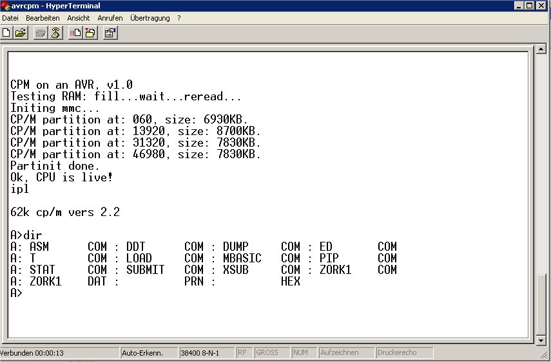
Task: Click the DUMP file name
Action: point(235,246)
